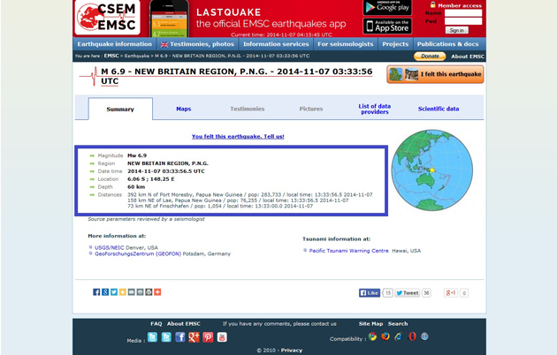Click the Google Play store badge
The image size is (557, 355).
point(387,8)
